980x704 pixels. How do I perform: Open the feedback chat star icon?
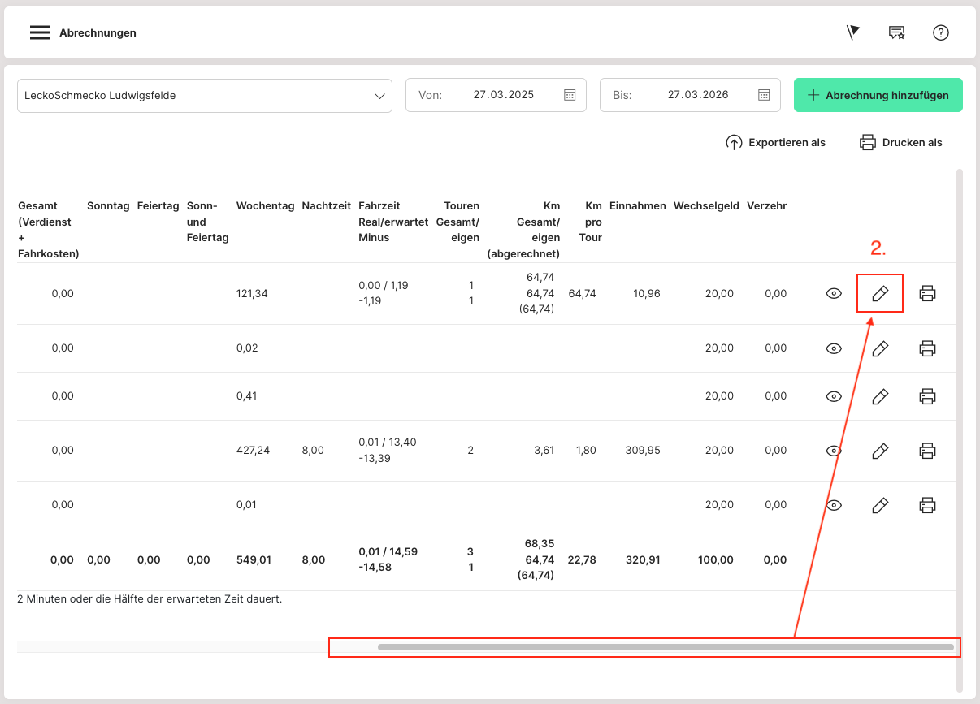(x=896, y=32)
